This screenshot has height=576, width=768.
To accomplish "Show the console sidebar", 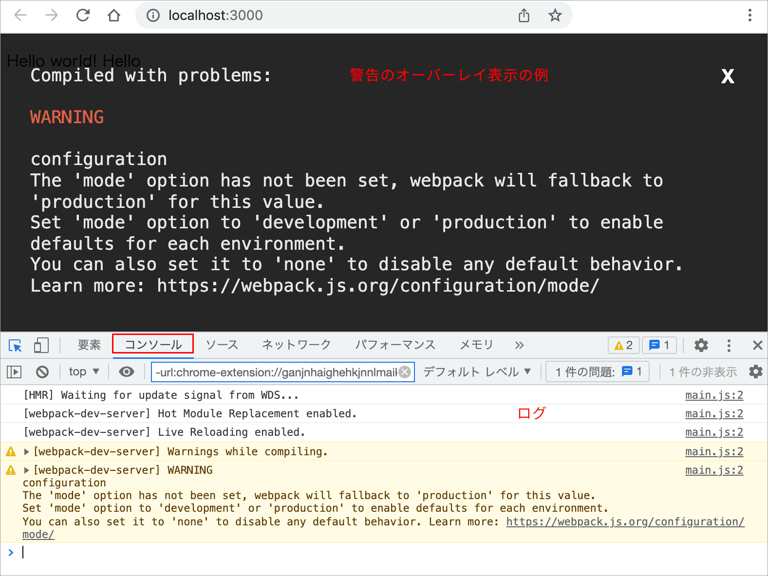I will 14,372.
